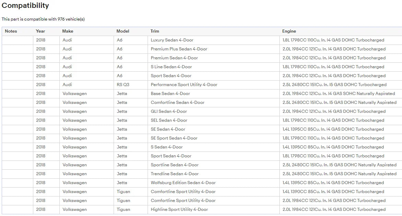
Task: Click the Compatibility section heading
Action: coord(25,5)
